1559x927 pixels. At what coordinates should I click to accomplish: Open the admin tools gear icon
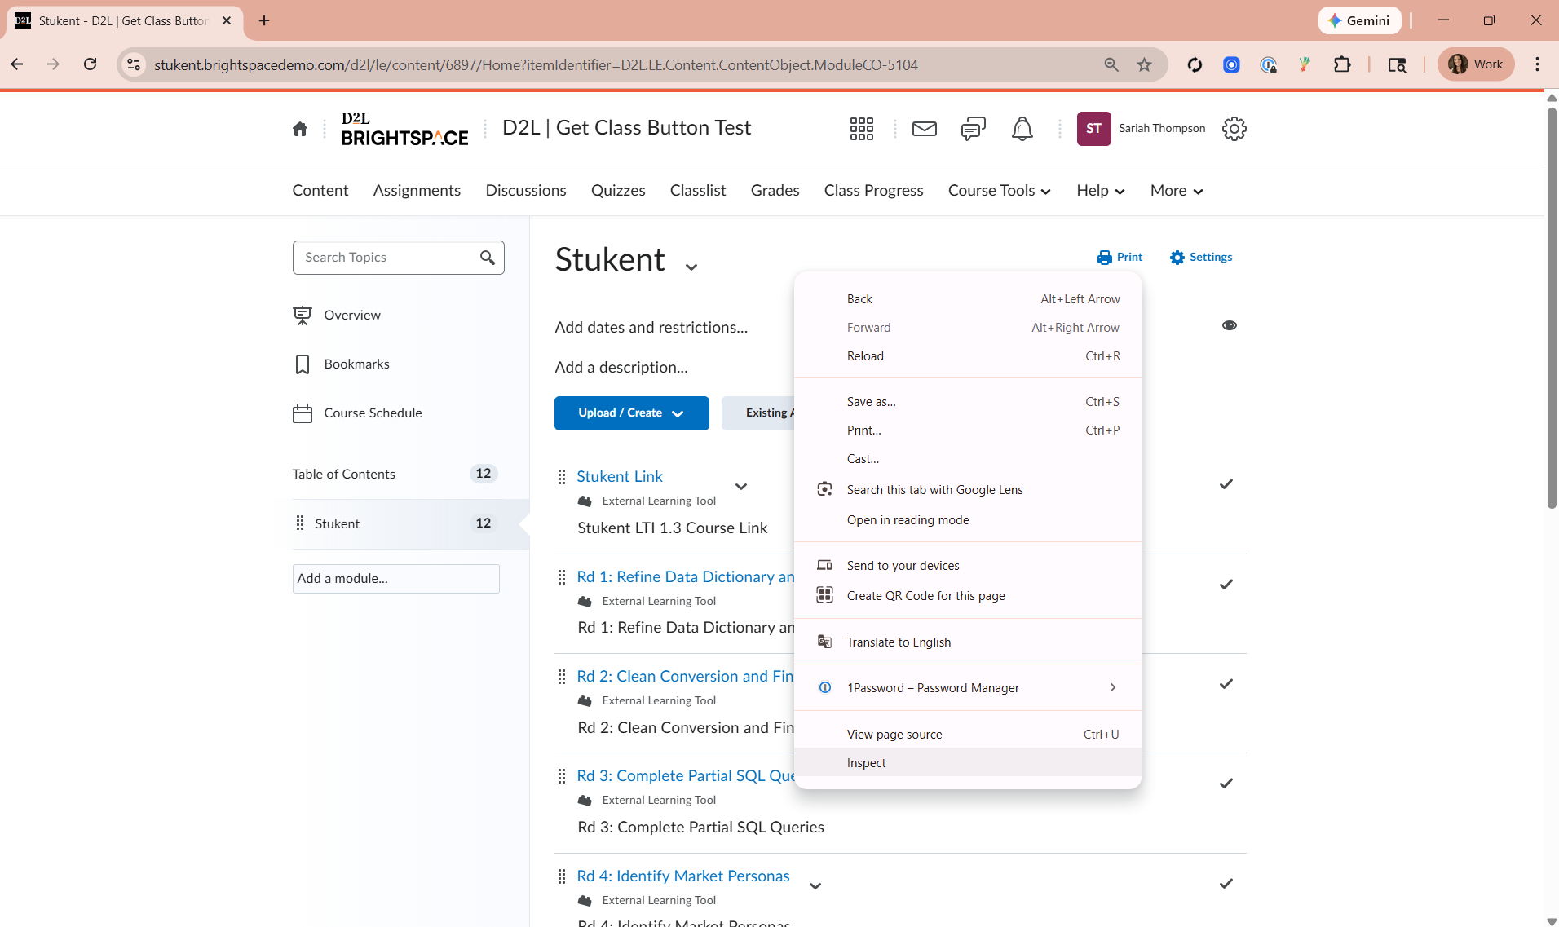click(1234, 129)
